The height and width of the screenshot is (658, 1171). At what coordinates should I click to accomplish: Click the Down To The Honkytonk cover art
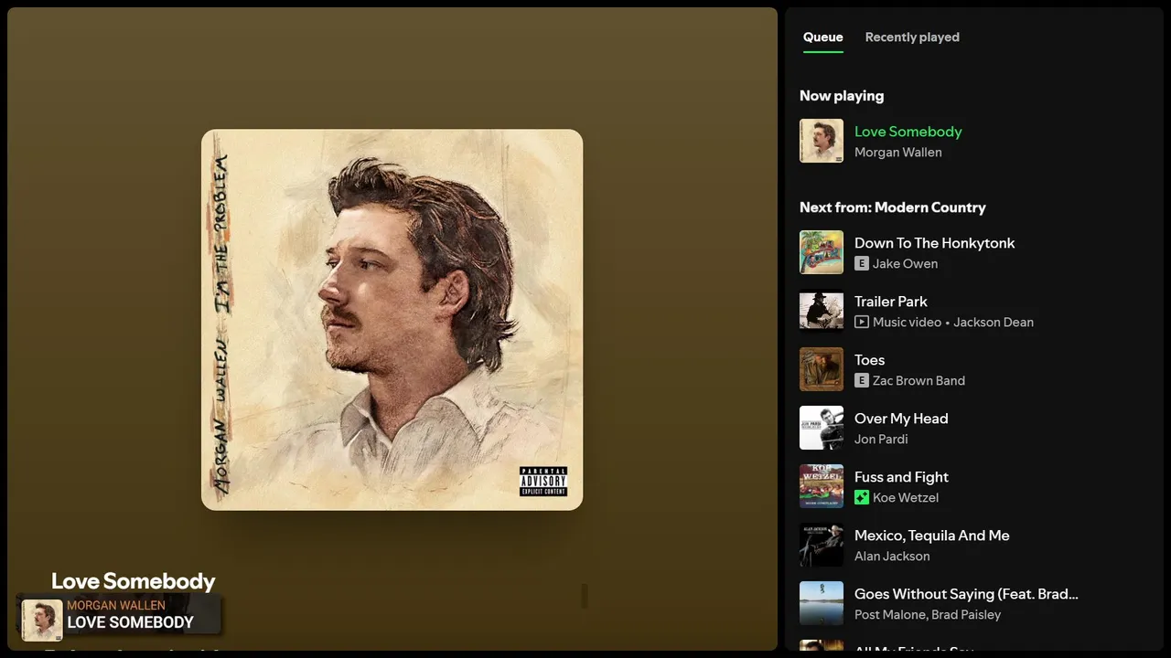point(822,252)
